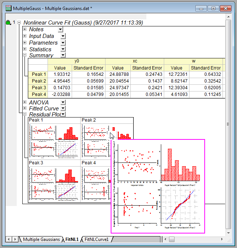Click the green lock icon
Screen dimensions: 237x248
[x=8, y=23]
